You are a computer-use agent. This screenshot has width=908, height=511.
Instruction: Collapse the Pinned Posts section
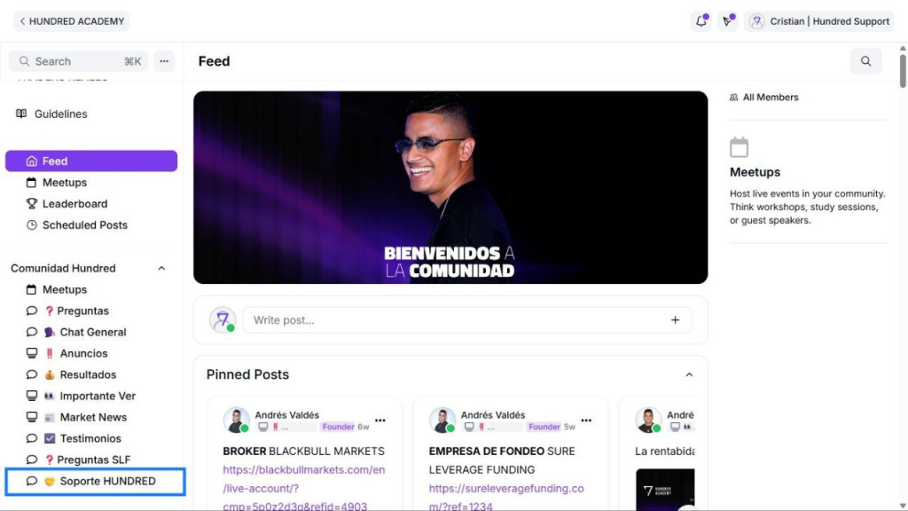[689, 375]
